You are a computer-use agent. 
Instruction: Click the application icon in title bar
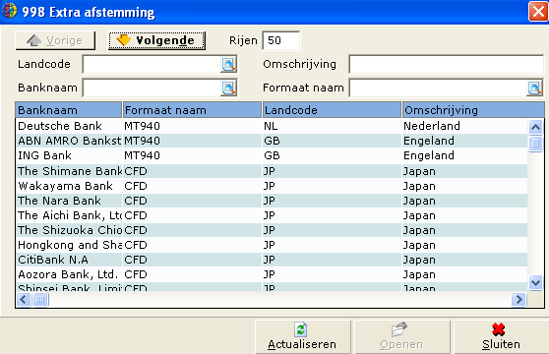[x=9, y=11]
